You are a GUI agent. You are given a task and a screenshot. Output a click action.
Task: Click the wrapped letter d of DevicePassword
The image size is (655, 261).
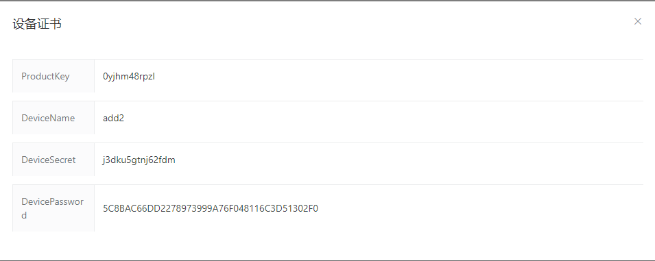point(24,216)
